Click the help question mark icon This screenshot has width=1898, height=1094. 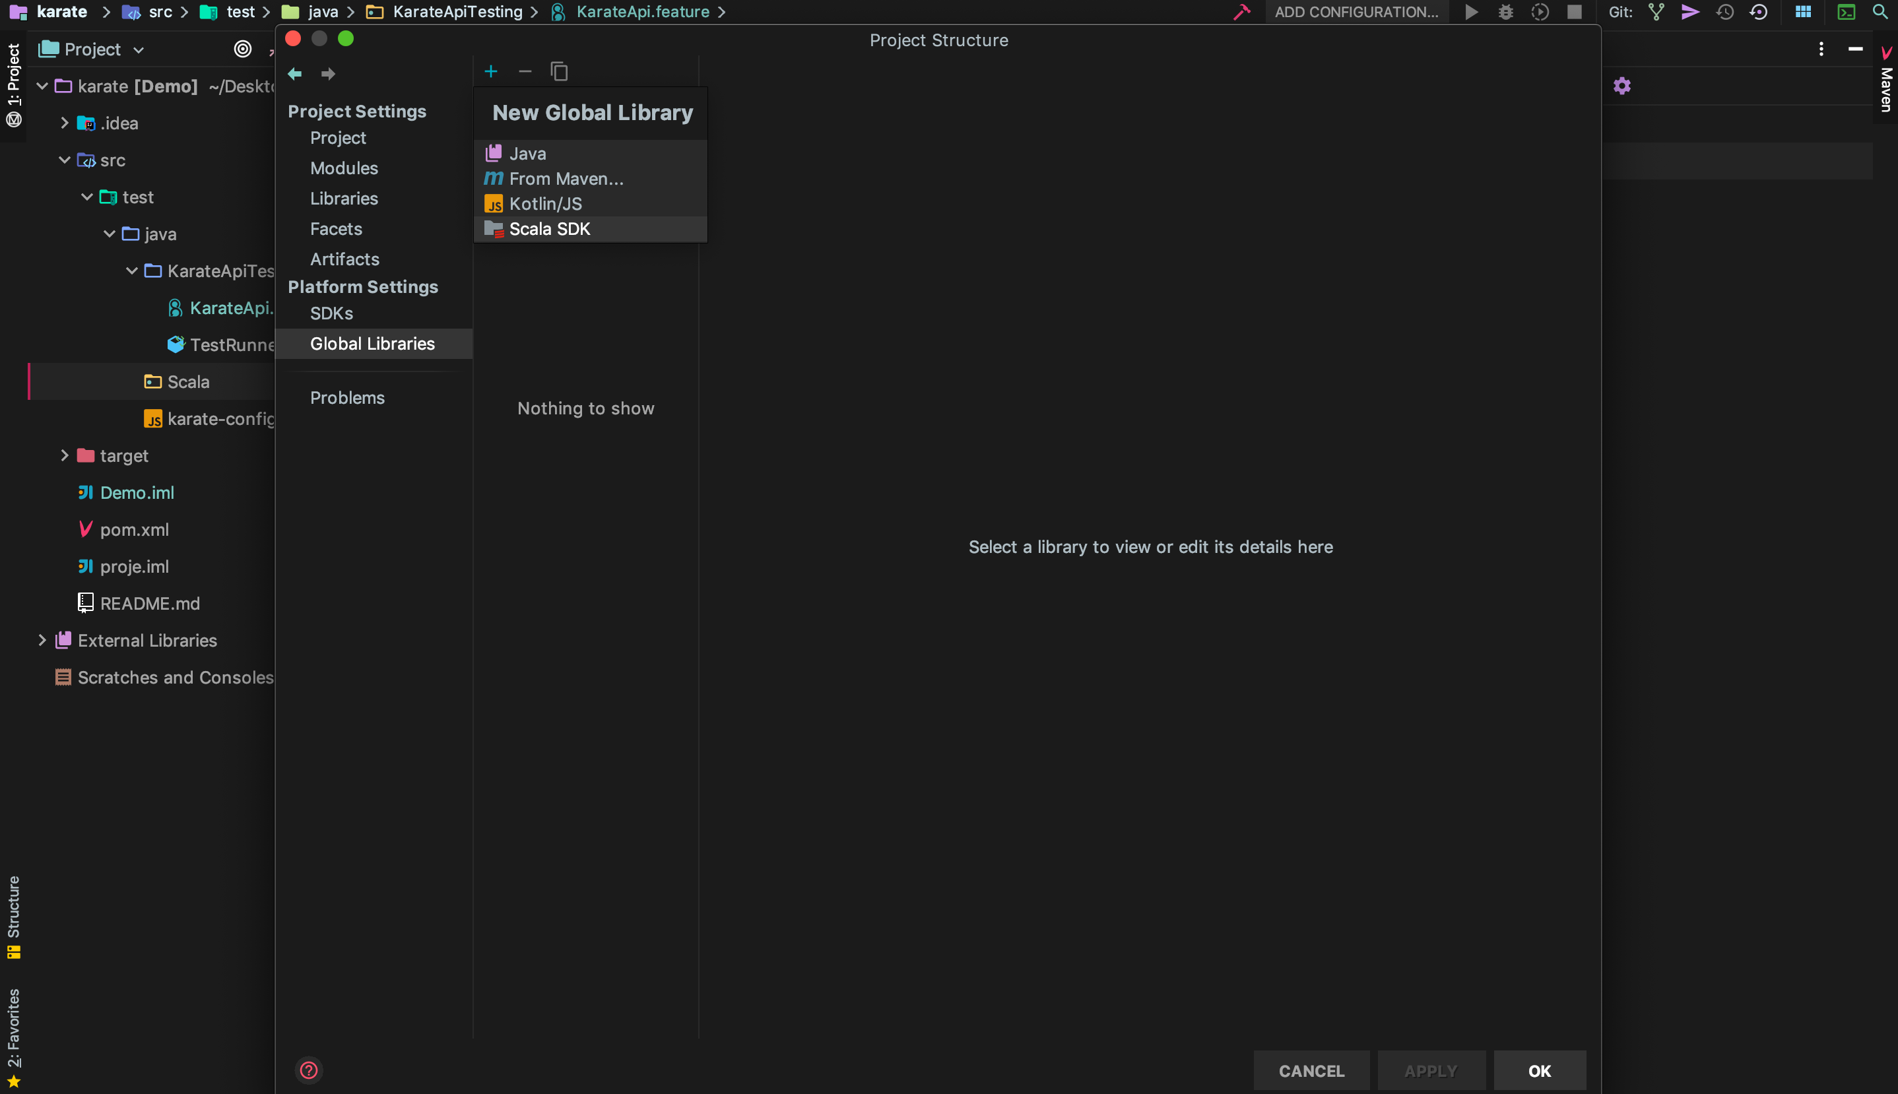(309, 1070)
